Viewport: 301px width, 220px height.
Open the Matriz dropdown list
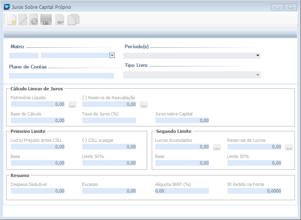click(112, 56)
